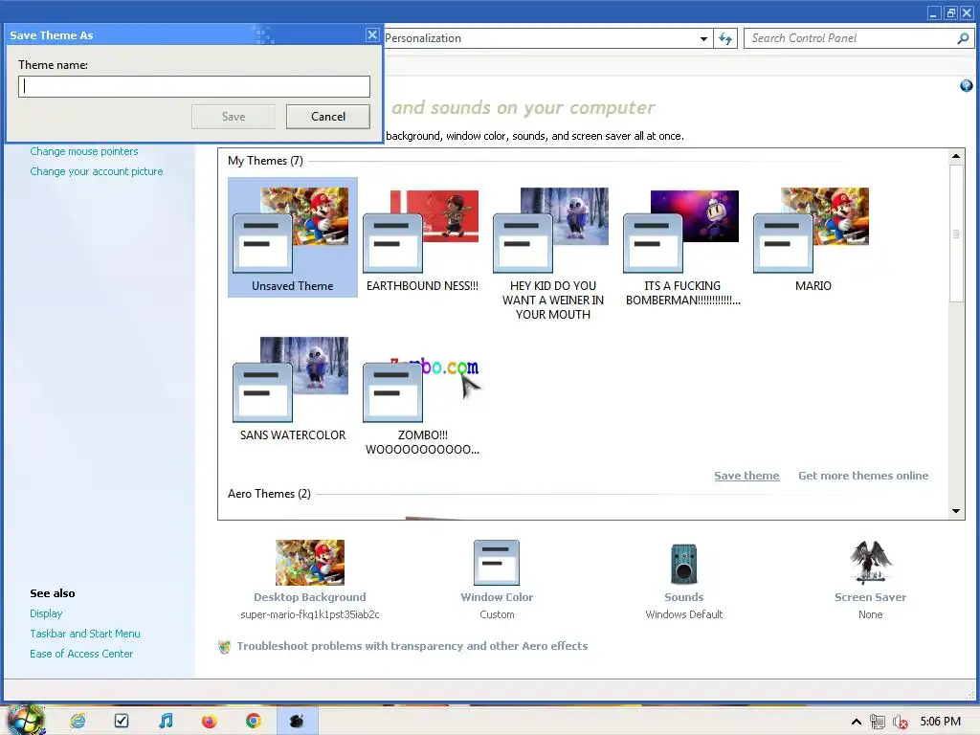
Task: Open the Display link
Action: pyautogui.click(x=46, y=613)
